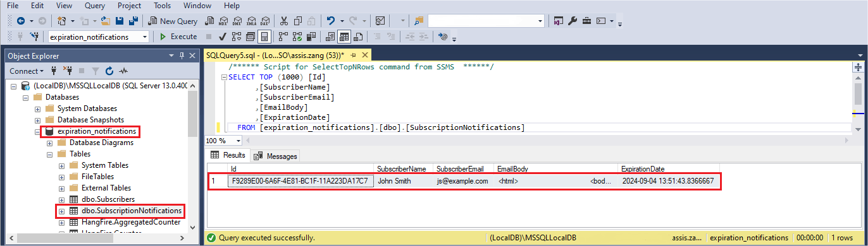
Task: Open the Connect dropdown in Object Explorer
Action: (x=27, y=71)
